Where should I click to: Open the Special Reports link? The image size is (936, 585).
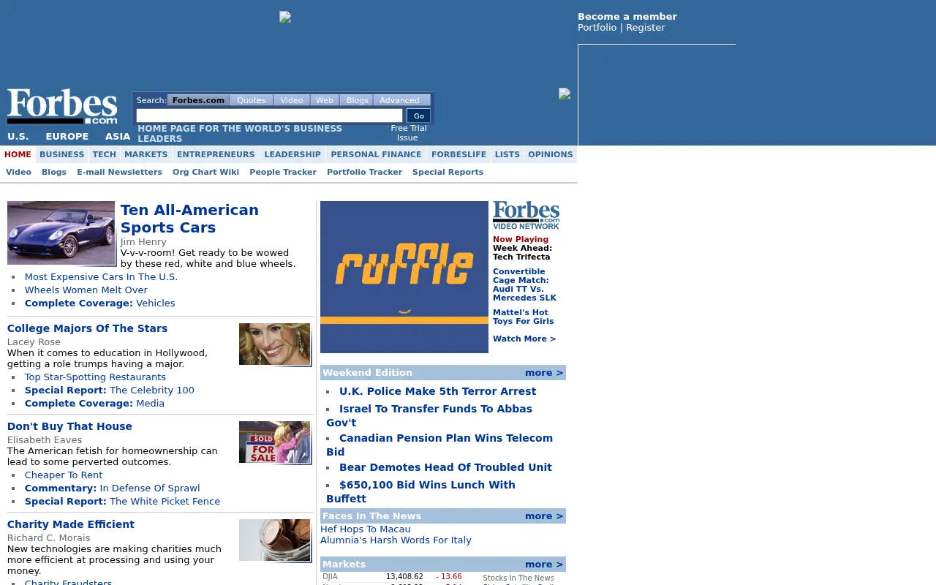pyautogui.click(x=448, y=172)
